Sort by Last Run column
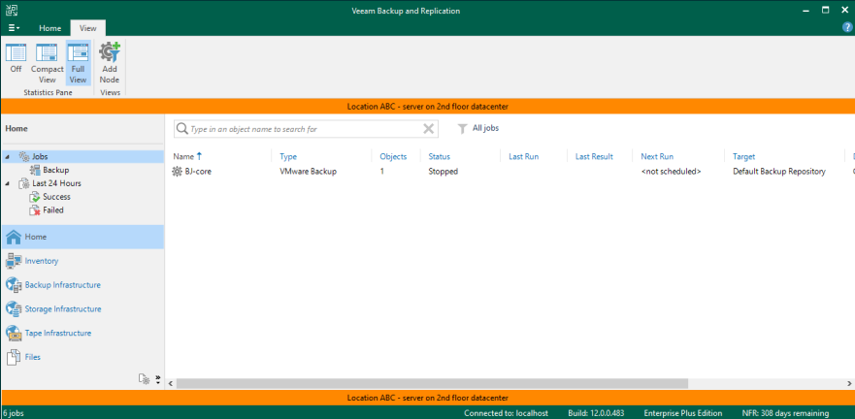 tap(523, 156)
